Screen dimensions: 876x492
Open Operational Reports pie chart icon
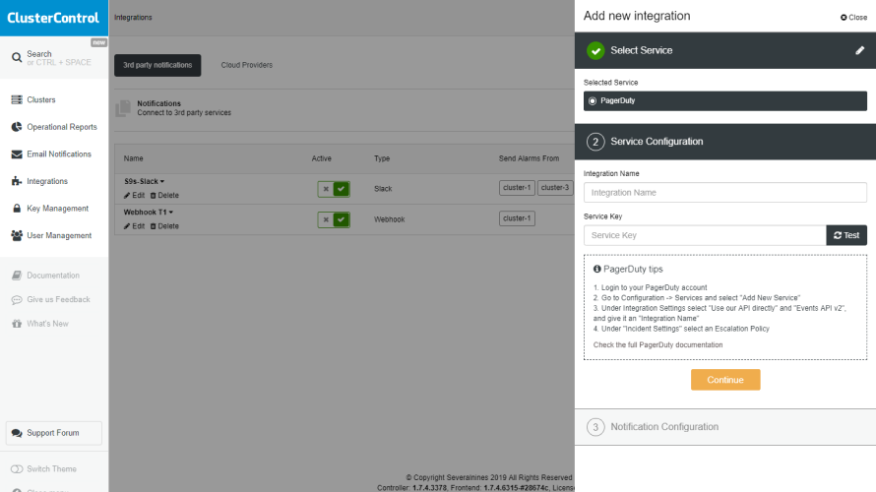tap(17, 127)
